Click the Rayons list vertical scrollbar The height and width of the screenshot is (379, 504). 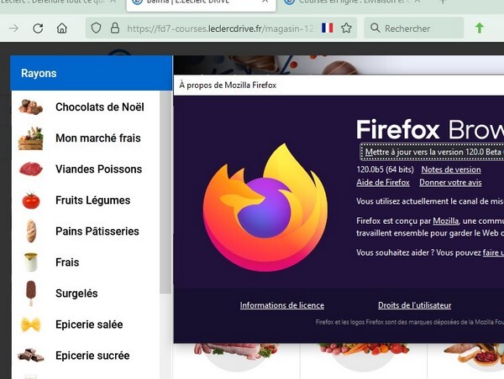[165, 193]
